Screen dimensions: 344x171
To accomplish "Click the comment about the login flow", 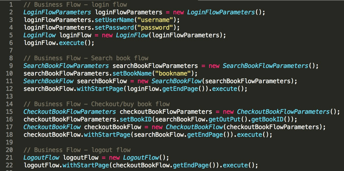I will [x=75, y=5].
